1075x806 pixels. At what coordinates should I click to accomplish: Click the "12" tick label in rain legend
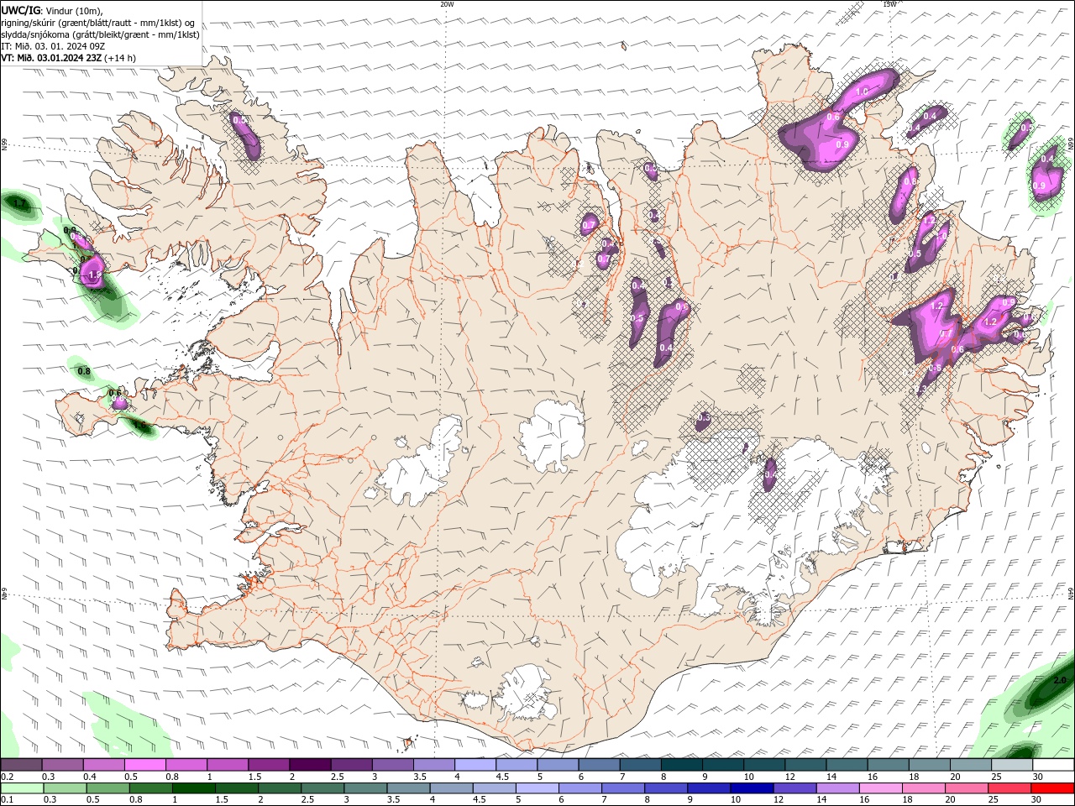[778, 799]
